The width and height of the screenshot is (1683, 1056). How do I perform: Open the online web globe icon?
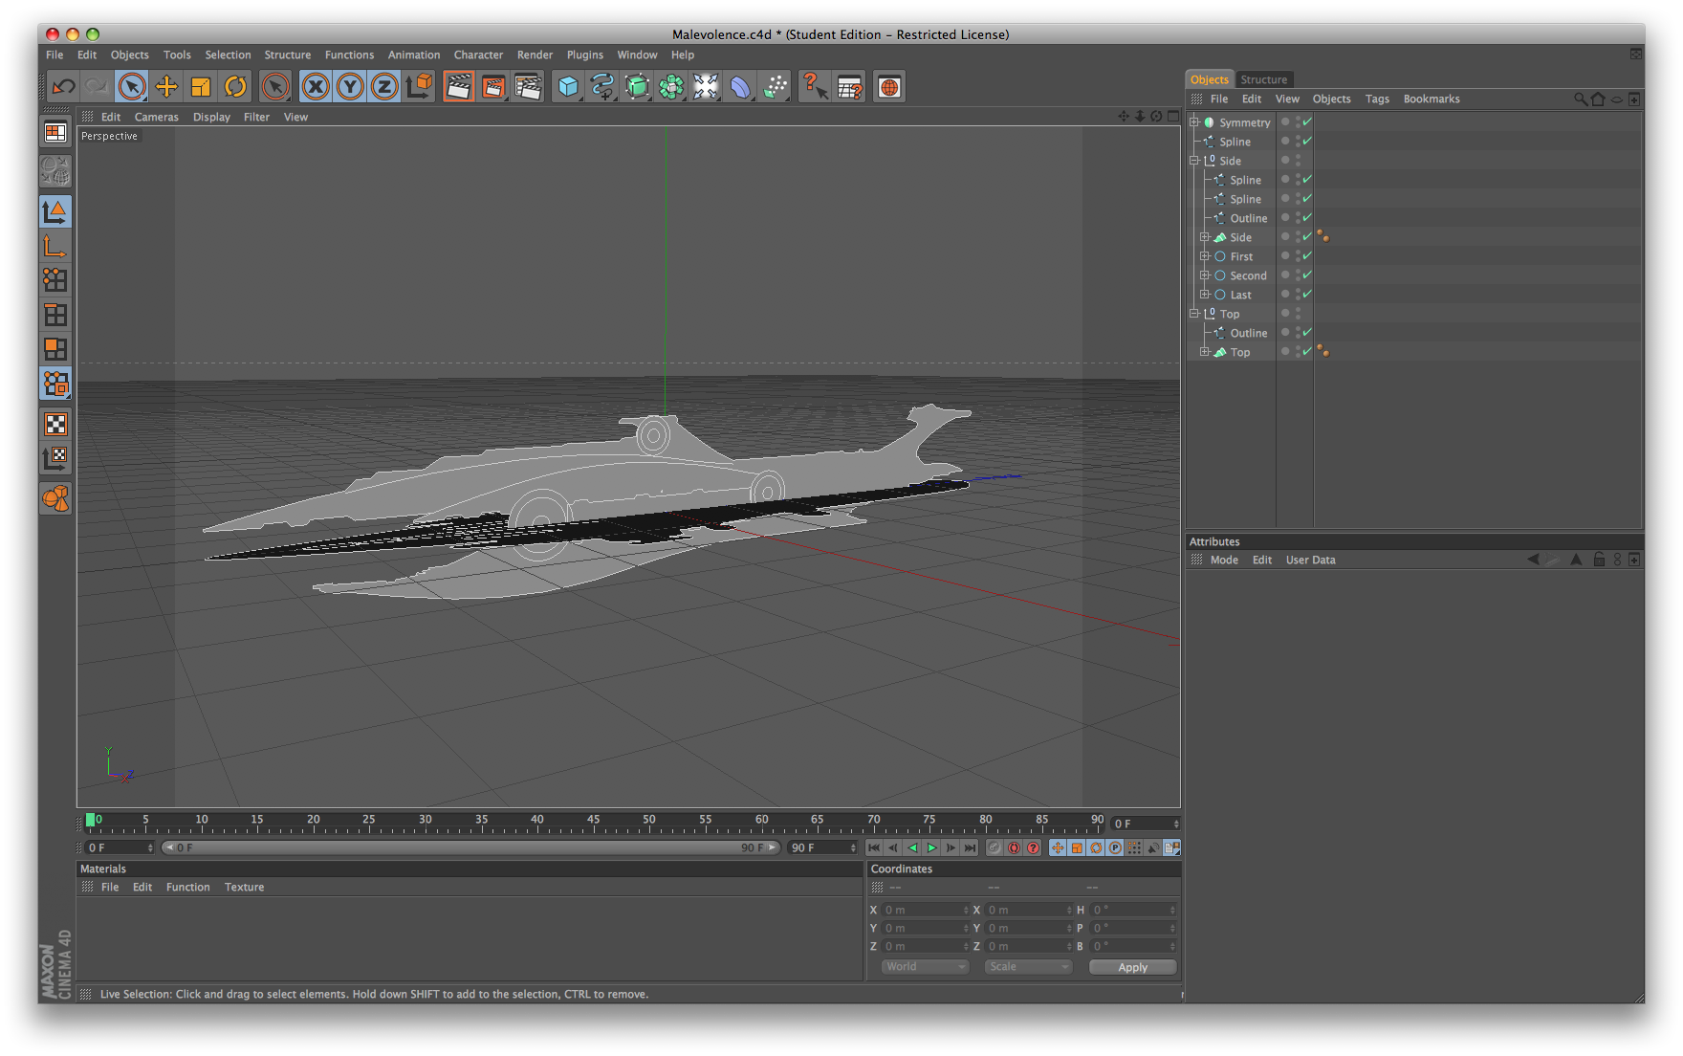tap(889, 87)
